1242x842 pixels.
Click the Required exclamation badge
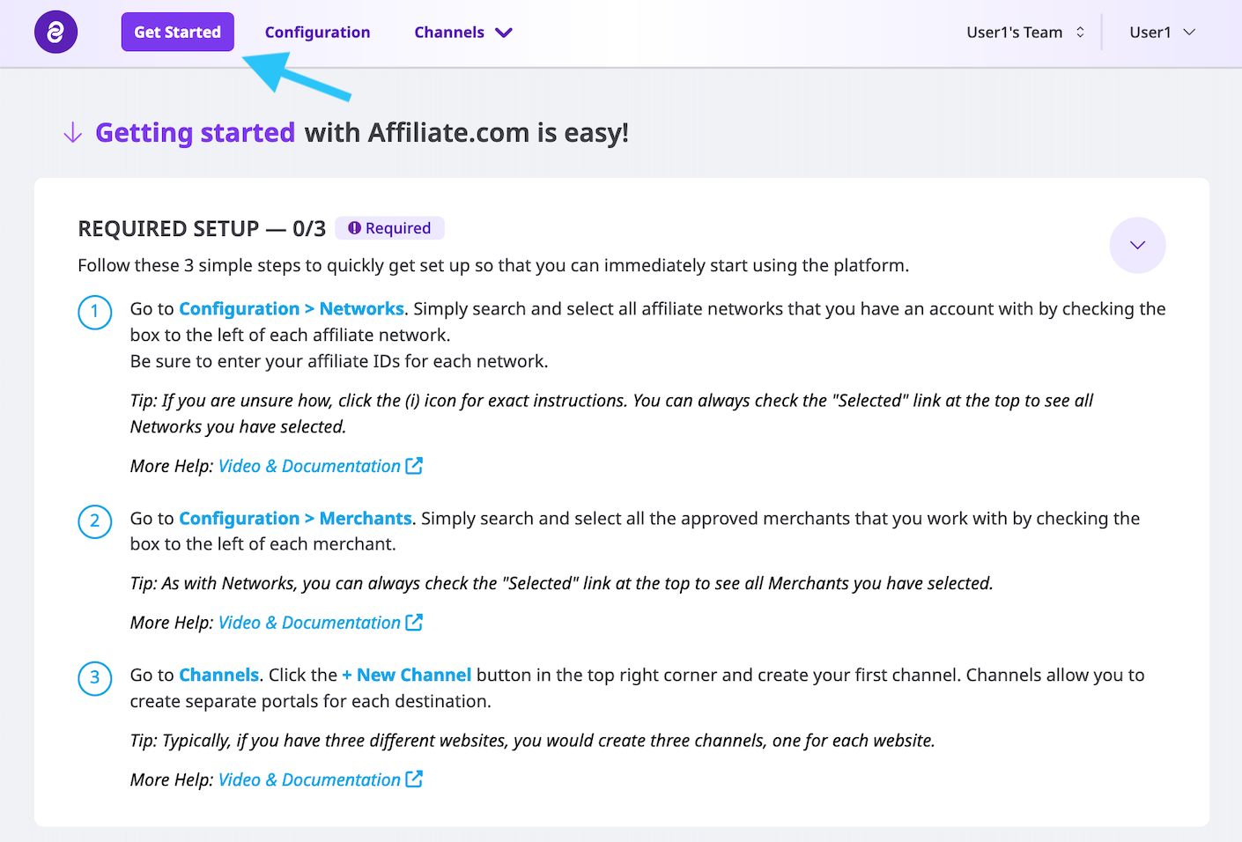(x=389, y=228)
